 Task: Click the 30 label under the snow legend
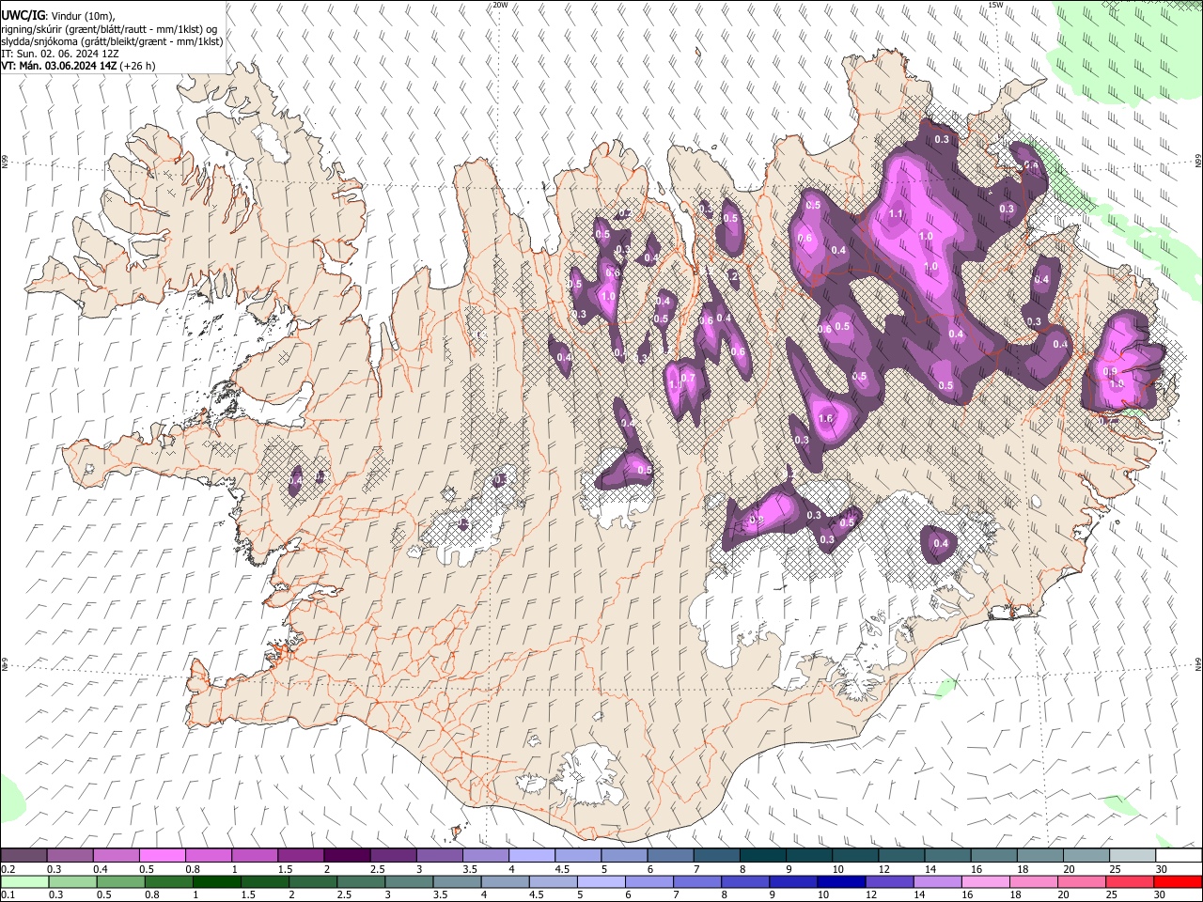(1162, 869)
